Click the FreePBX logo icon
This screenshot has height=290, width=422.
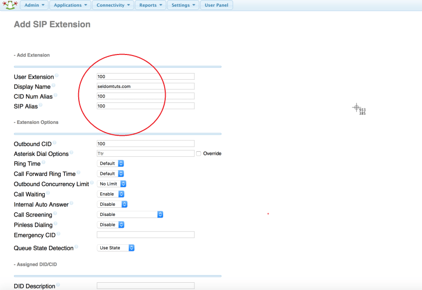(x=9, y=5)
